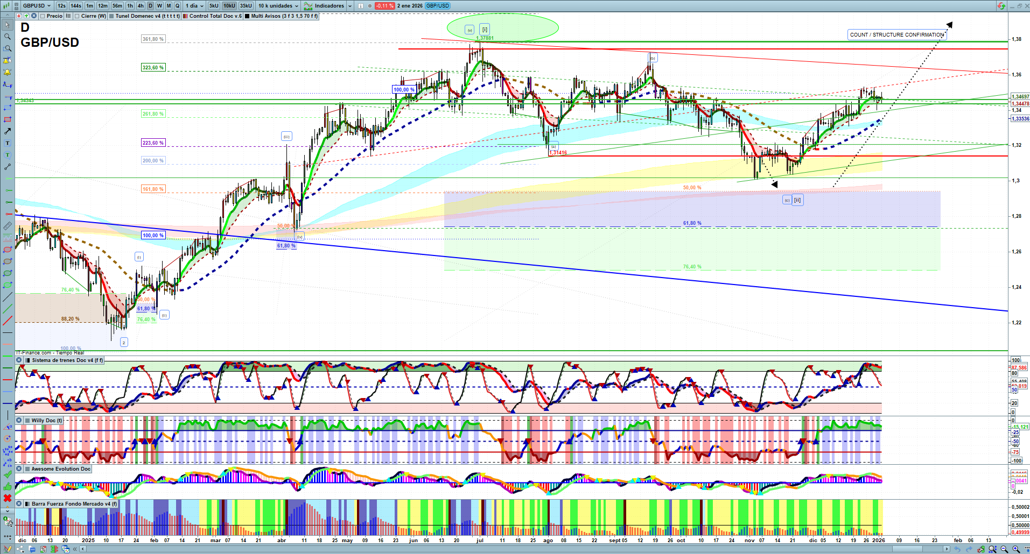The image size is (1030, 554).
Task: Close the Willy Doc indicator panel
Action: [x=19, y=421]
